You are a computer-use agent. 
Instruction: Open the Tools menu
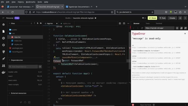40,2
